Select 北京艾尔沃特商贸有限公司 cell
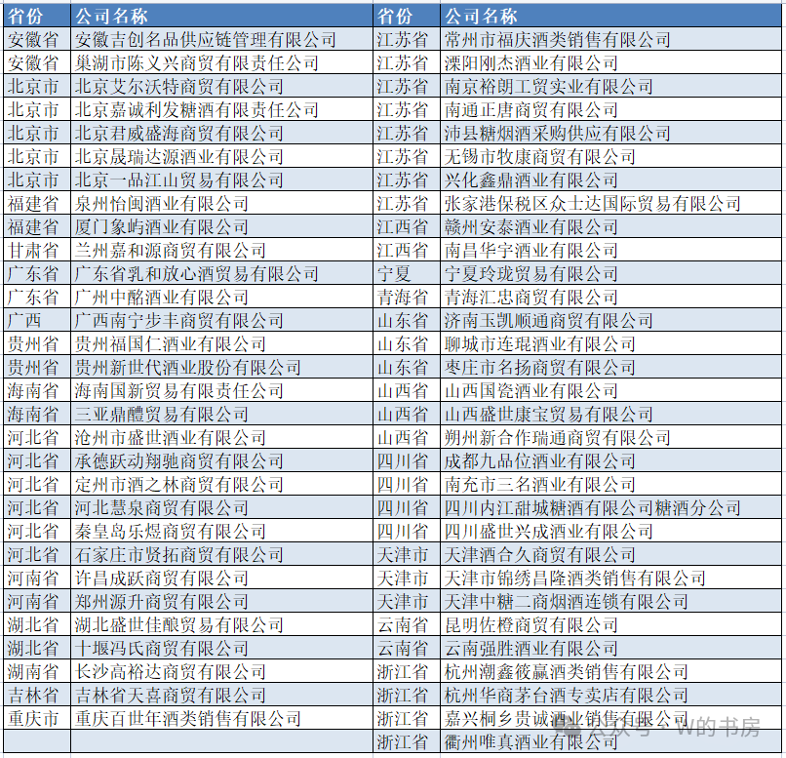The height and width of the screenshot is (758, 786). (x=221, y=86)
